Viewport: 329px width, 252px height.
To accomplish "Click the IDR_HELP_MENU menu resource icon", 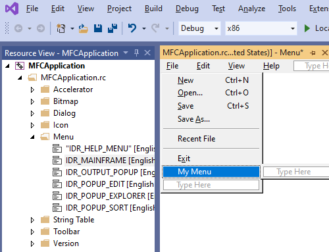I will pyautogui.click(x=57, y=149).
